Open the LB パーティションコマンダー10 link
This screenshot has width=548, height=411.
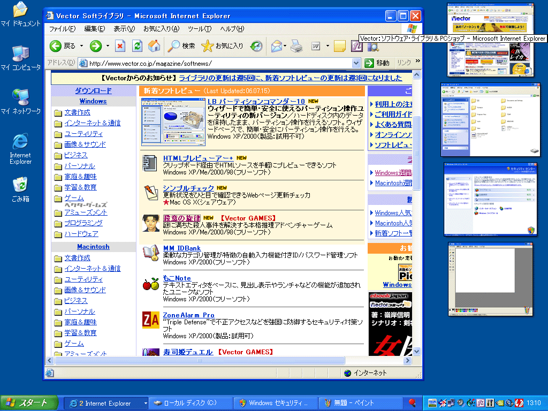[256, 101]
